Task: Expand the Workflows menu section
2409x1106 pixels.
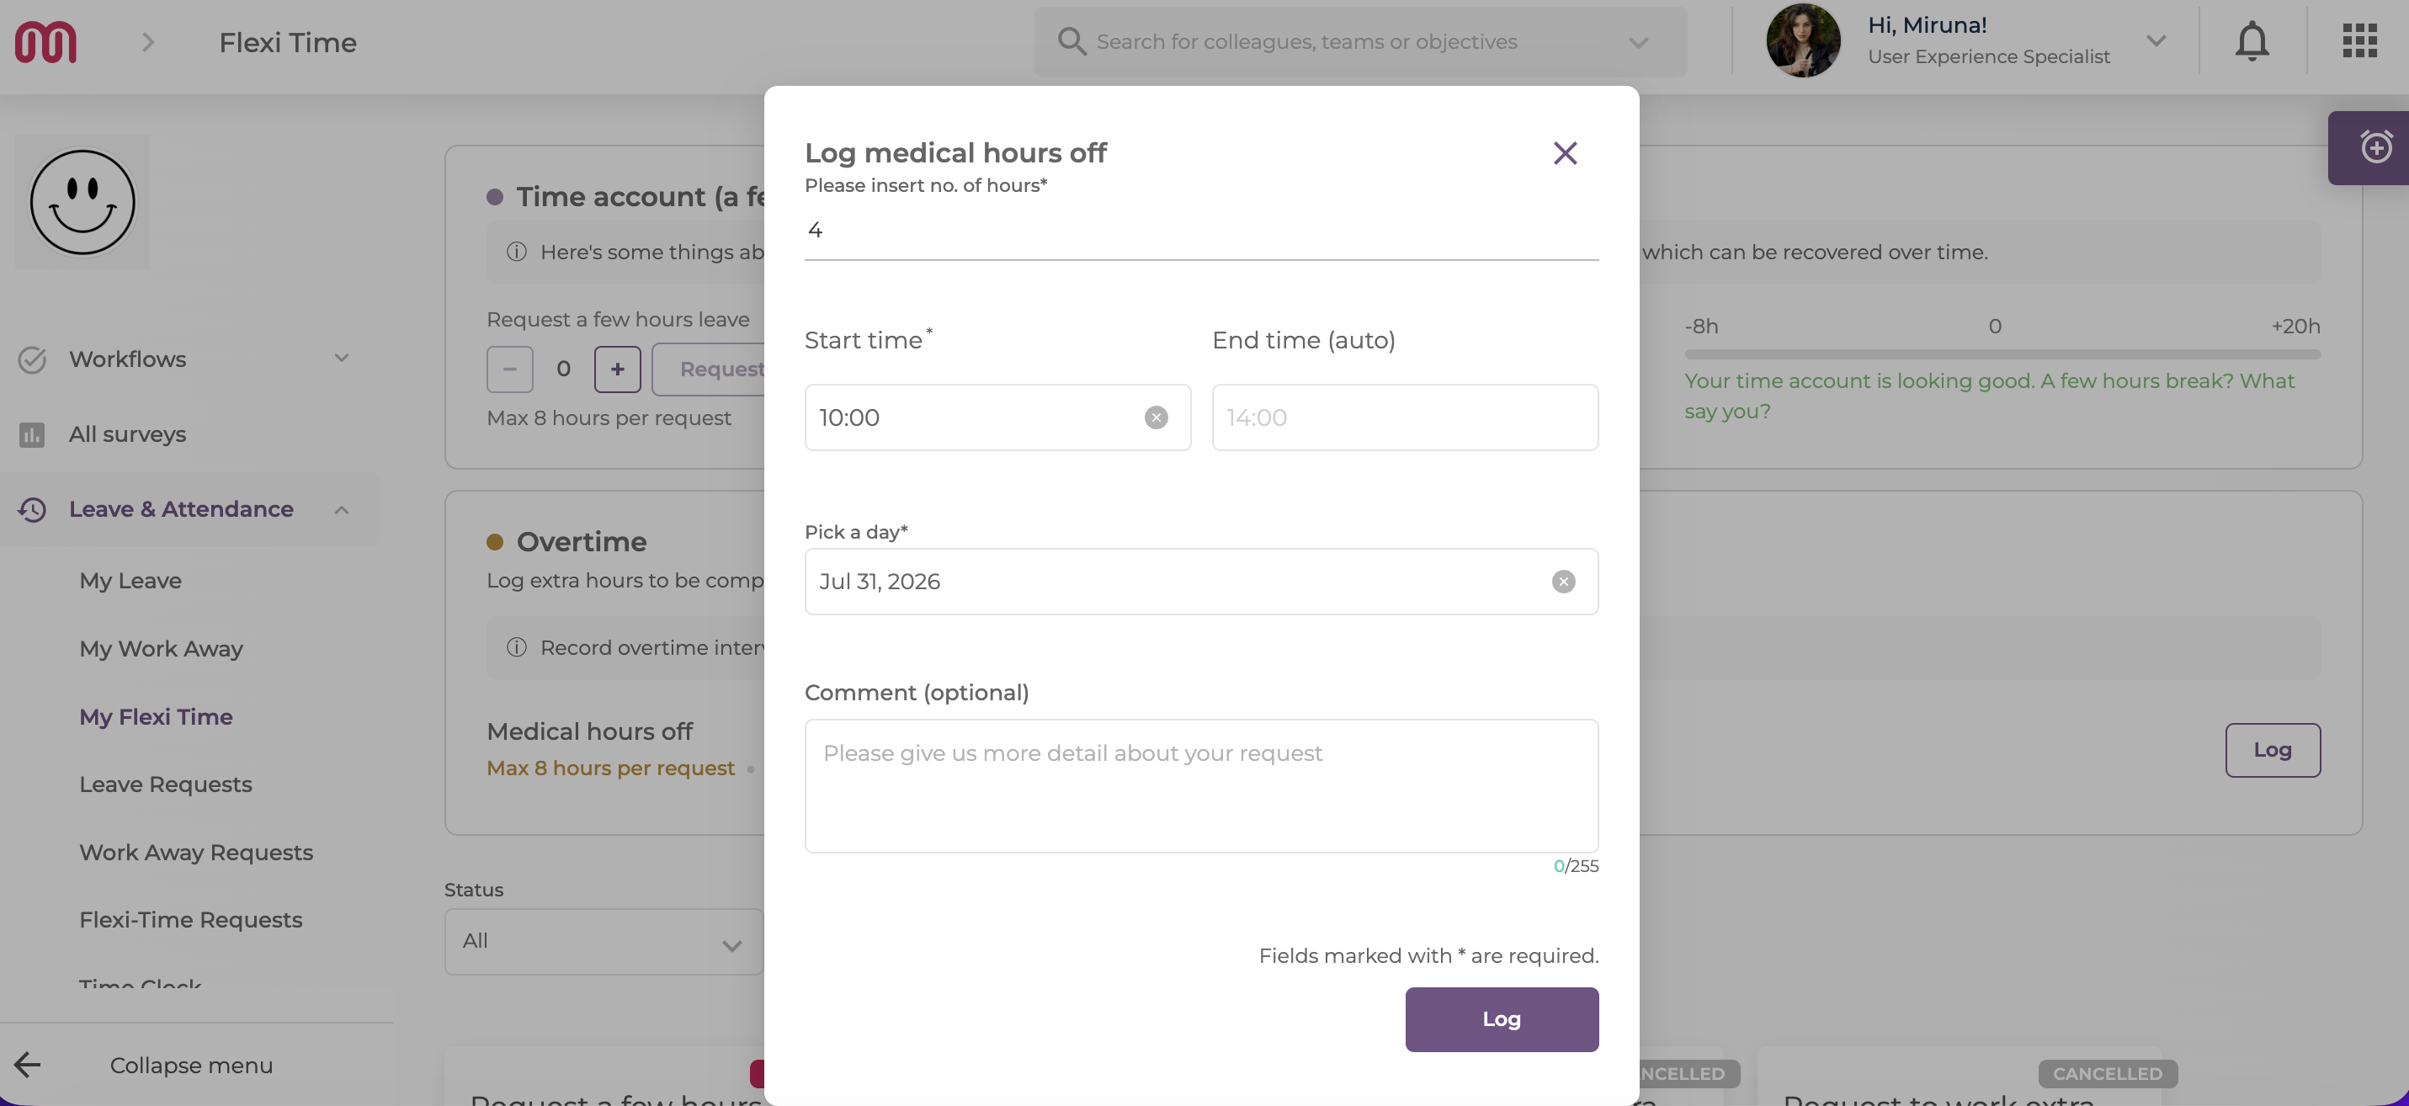Action: (342, 358)
